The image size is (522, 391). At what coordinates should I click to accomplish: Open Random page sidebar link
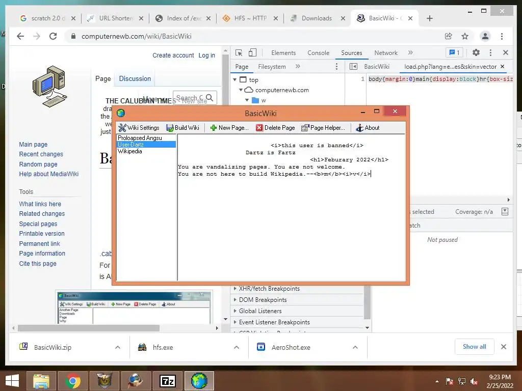(x=38, y=164)
